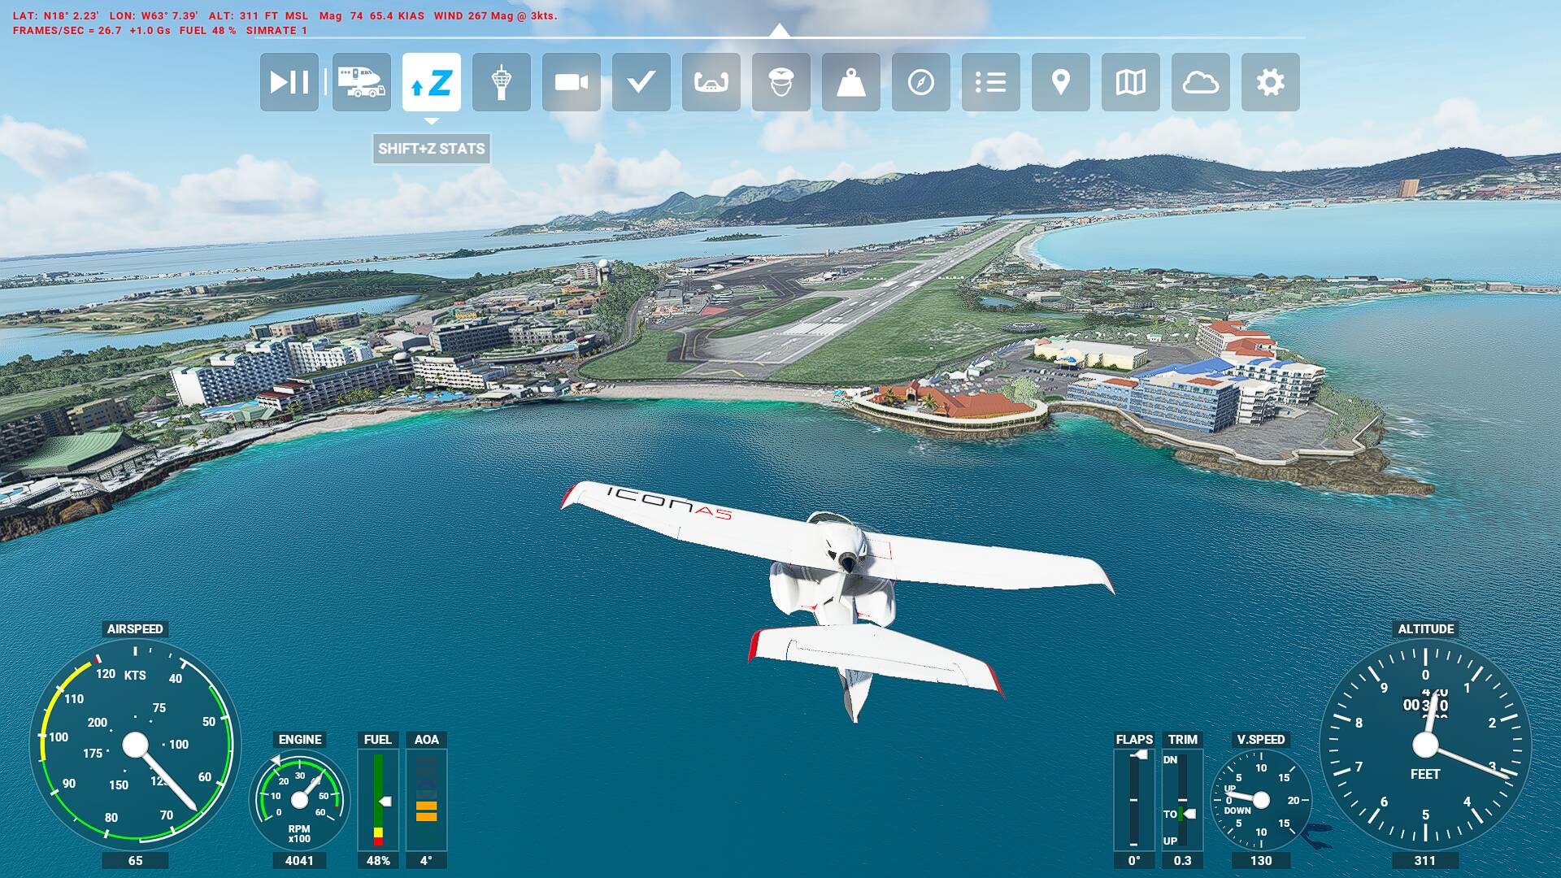1561x878 pixels.
Task: Click the SHIFT+Z STATS tooltip label
Action: click(x=431, y=149)
